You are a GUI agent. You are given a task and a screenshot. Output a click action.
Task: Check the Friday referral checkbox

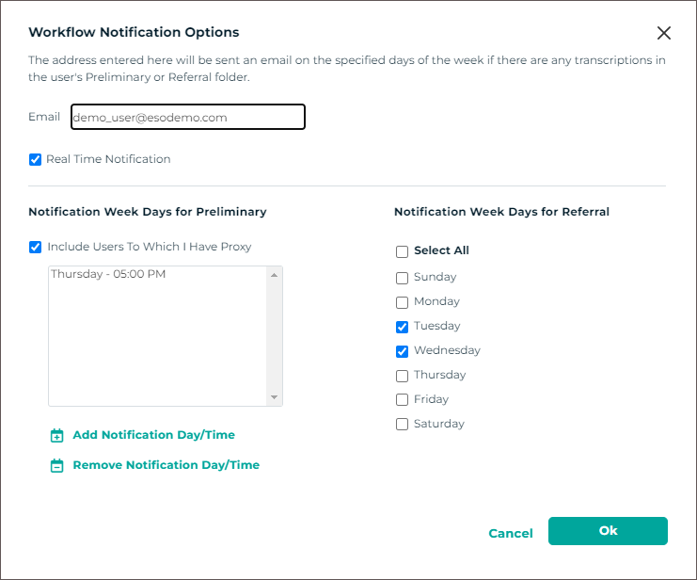(403, 400)
